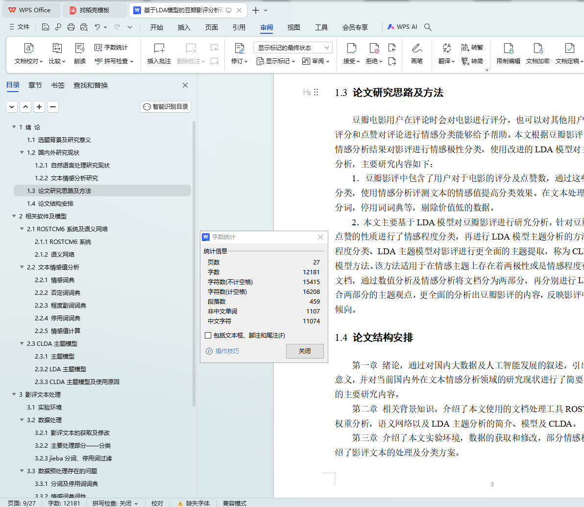Screen dimensions: 584x507
Task: Collapse 2 相关软件及模型 node
Action: (x=14, y=216)
